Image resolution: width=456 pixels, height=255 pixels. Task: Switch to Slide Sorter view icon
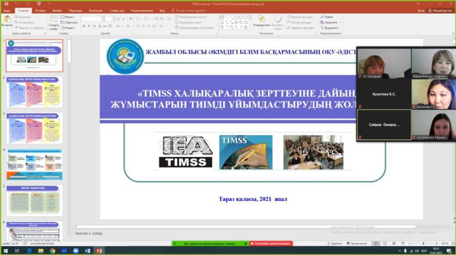click(x=385, y=243)
